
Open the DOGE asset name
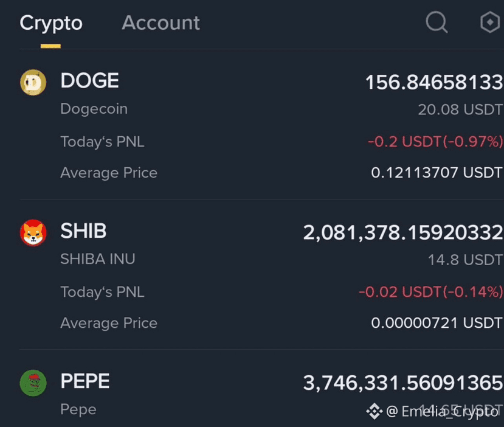(x=90, y=80)
